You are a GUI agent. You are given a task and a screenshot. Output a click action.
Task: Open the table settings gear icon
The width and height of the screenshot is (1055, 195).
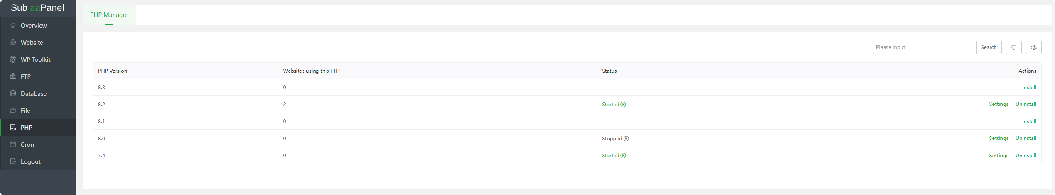coord(1033,47)
